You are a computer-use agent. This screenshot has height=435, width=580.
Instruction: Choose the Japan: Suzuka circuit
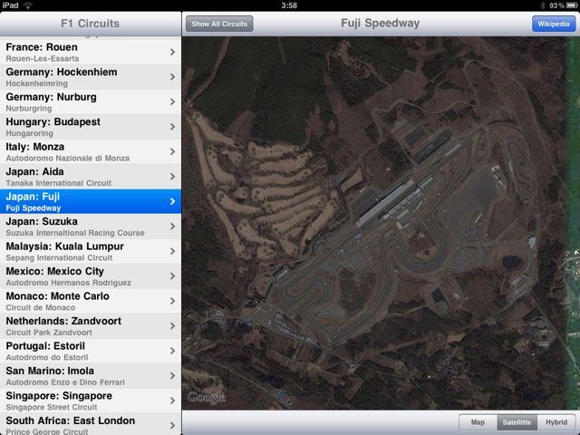[x=91, y=227]
